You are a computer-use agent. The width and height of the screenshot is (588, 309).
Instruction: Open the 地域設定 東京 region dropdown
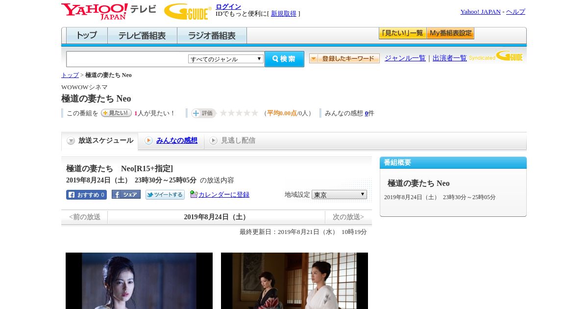pos(339,195)
